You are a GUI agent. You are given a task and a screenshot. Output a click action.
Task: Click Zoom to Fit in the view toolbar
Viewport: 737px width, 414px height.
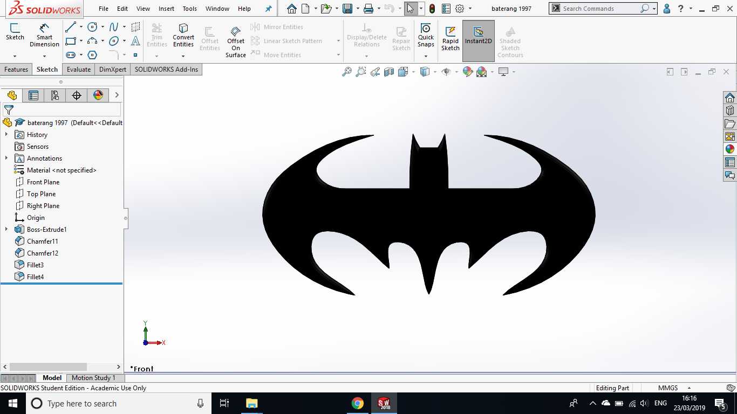point(347,72)
